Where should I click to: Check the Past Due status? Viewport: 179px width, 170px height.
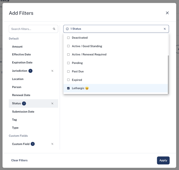coord(68,71)
